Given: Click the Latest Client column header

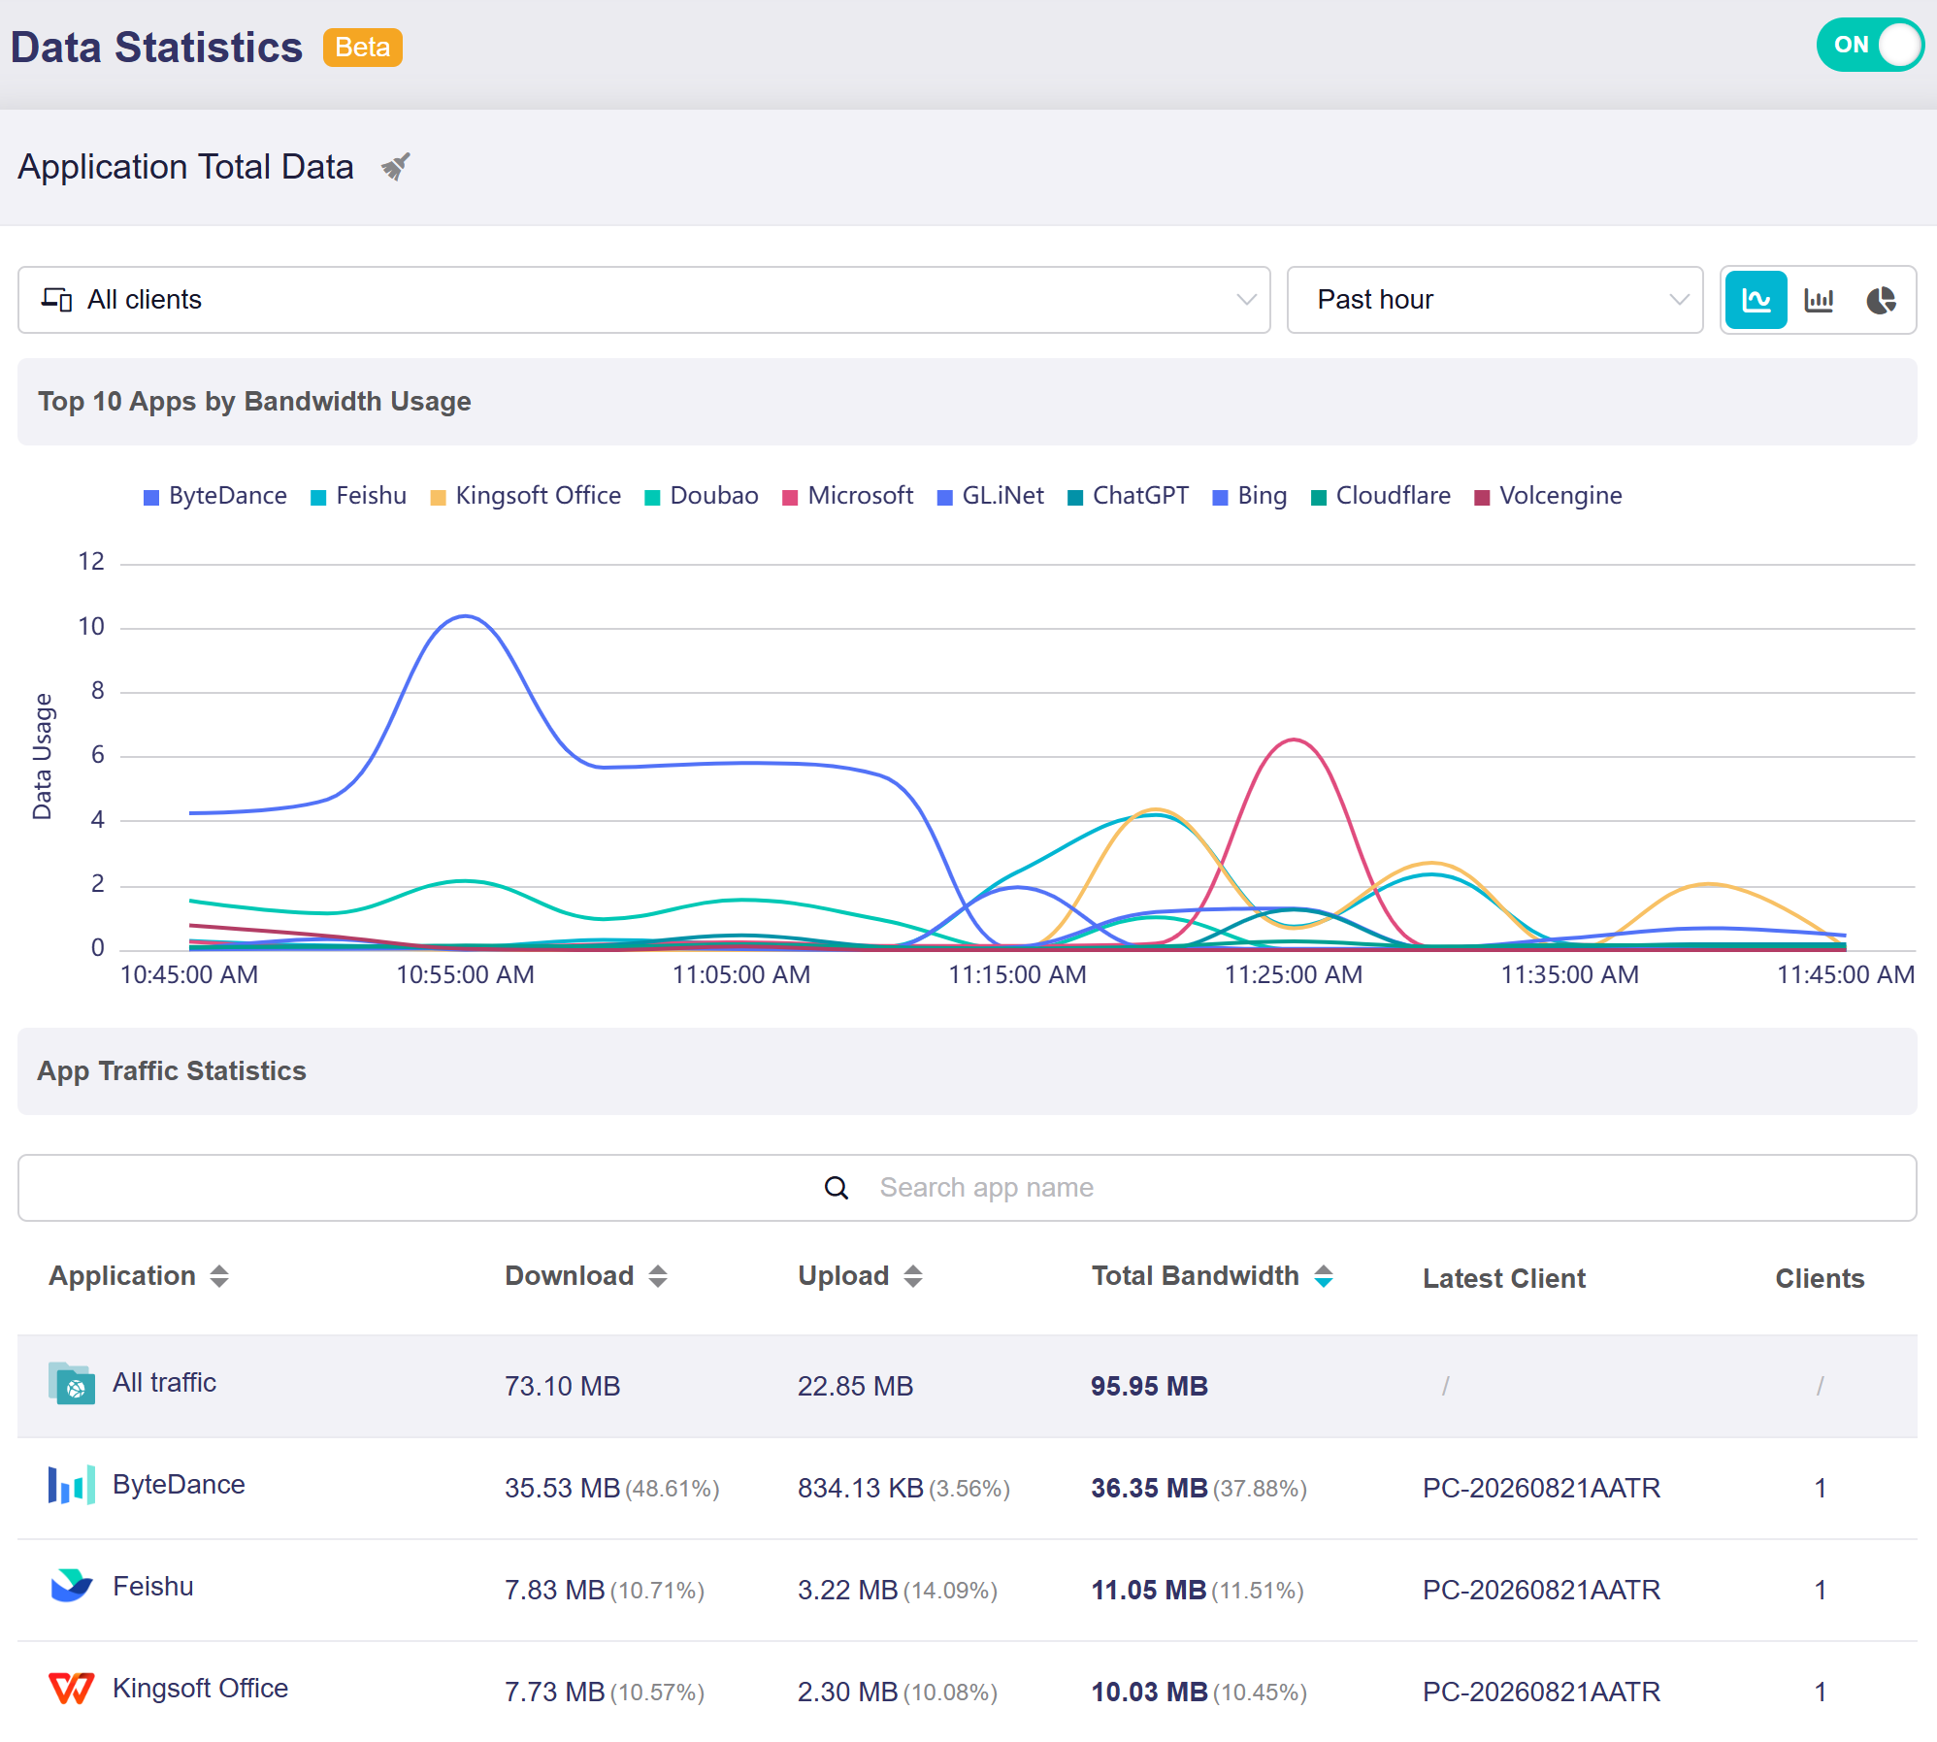Looking at the screenshot, I should point(1504,1279).
